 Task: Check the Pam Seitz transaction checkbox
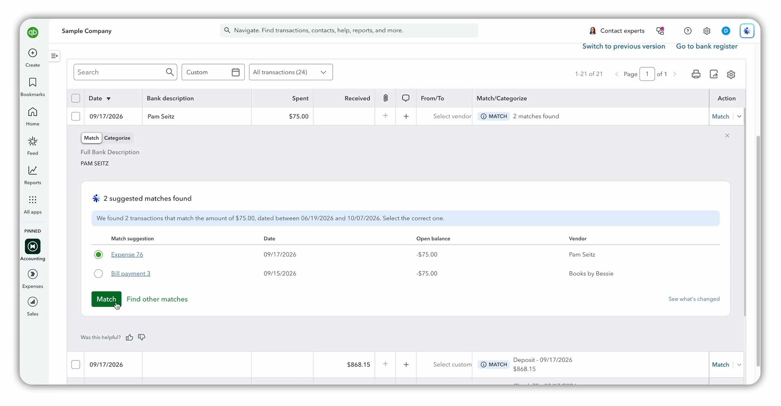[76, 116]
